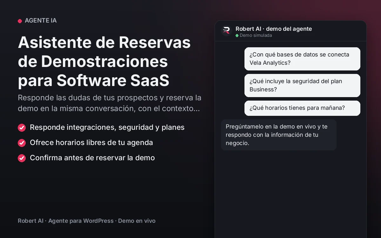
Task: Click the chat title Robert AI · demo del agente
Action: (274, 29)
